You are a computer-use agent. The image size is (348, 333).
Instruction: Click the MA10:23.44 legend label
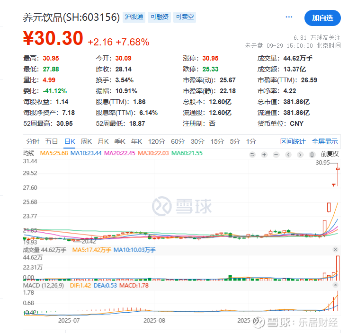tap(86, 153)
